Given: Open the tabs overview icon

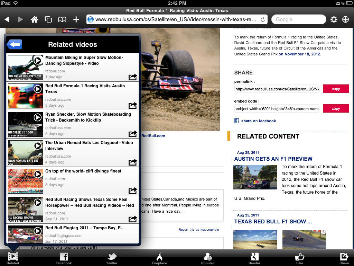Looking at the screenshot, I should click(x=48, y=19).
